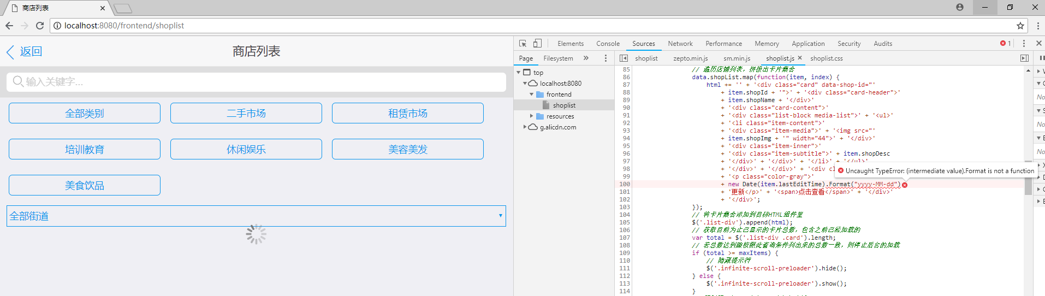Viewport: 1045px width, 296px height.
Task: Click the 休闲娱乐 category button
Action: (246, 149)
